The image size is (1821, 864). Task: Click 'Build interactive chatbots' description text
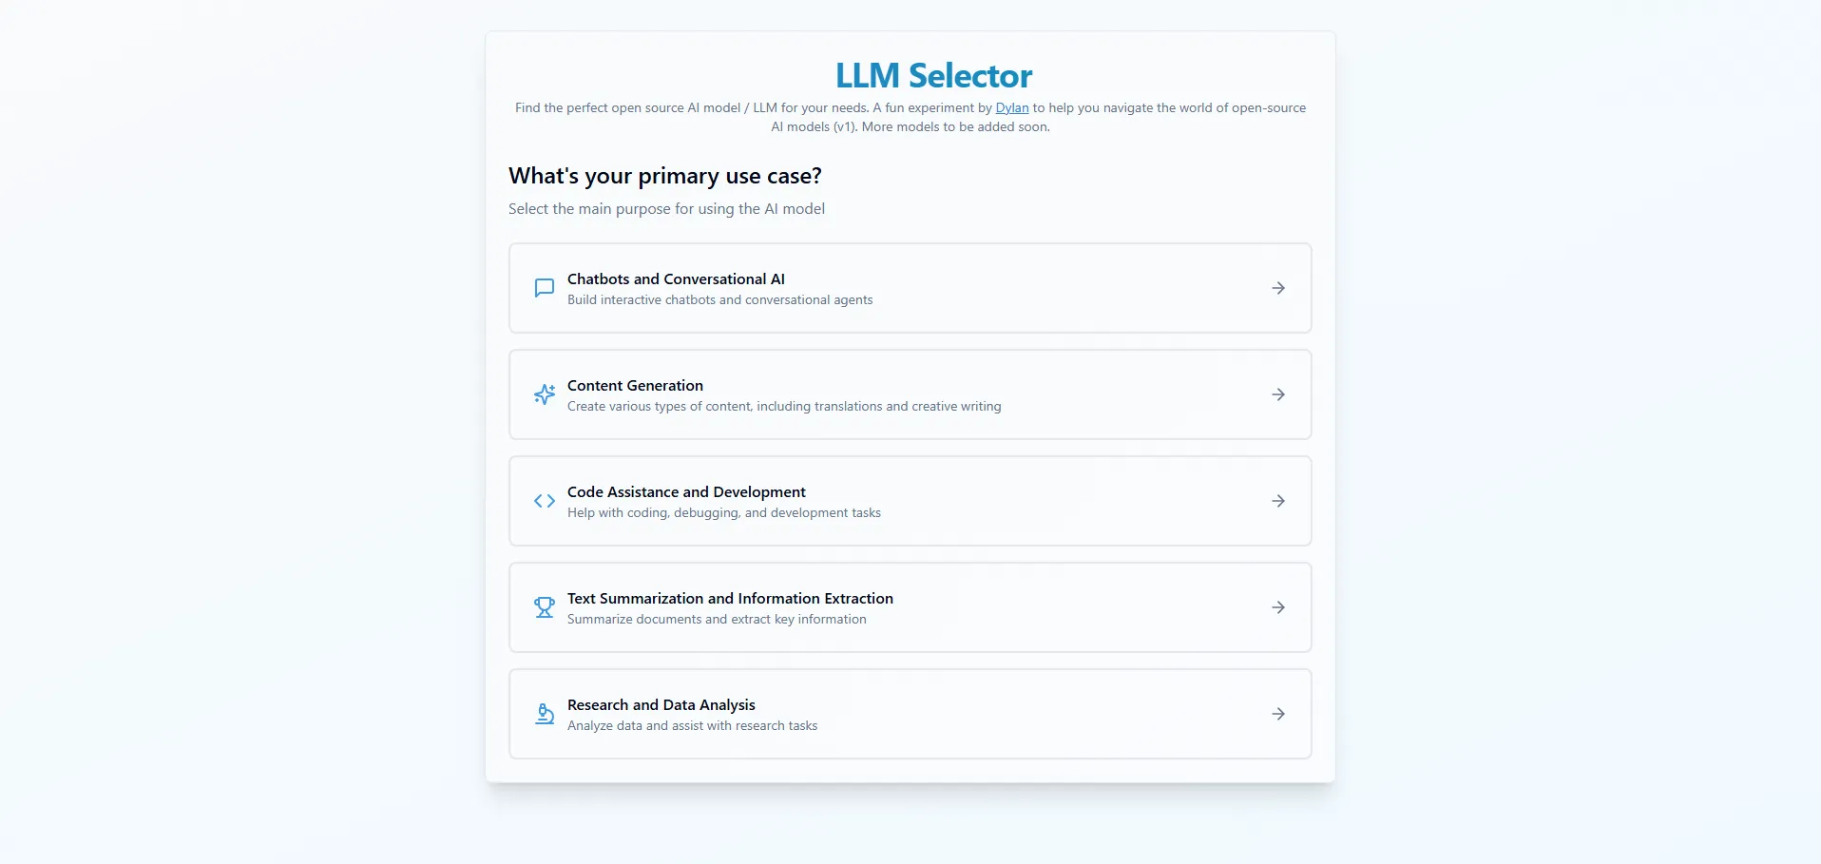[719, 300]
